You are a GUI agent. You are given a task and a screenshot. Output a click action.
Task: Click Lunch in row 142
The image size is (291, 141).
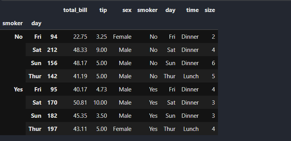pyautogui.click(x=191, y=76)
